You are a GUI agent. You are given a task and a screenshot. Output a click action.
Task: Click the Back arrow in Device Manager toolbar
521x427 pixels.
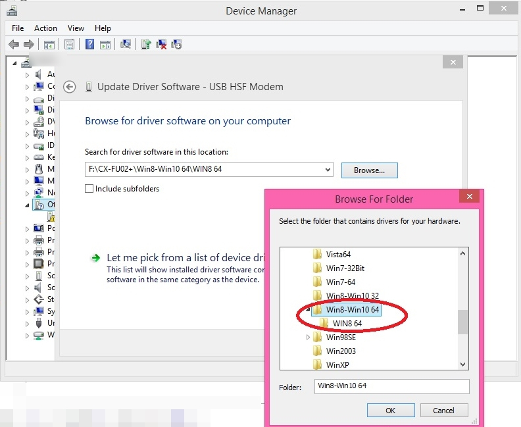pos(14,44)
